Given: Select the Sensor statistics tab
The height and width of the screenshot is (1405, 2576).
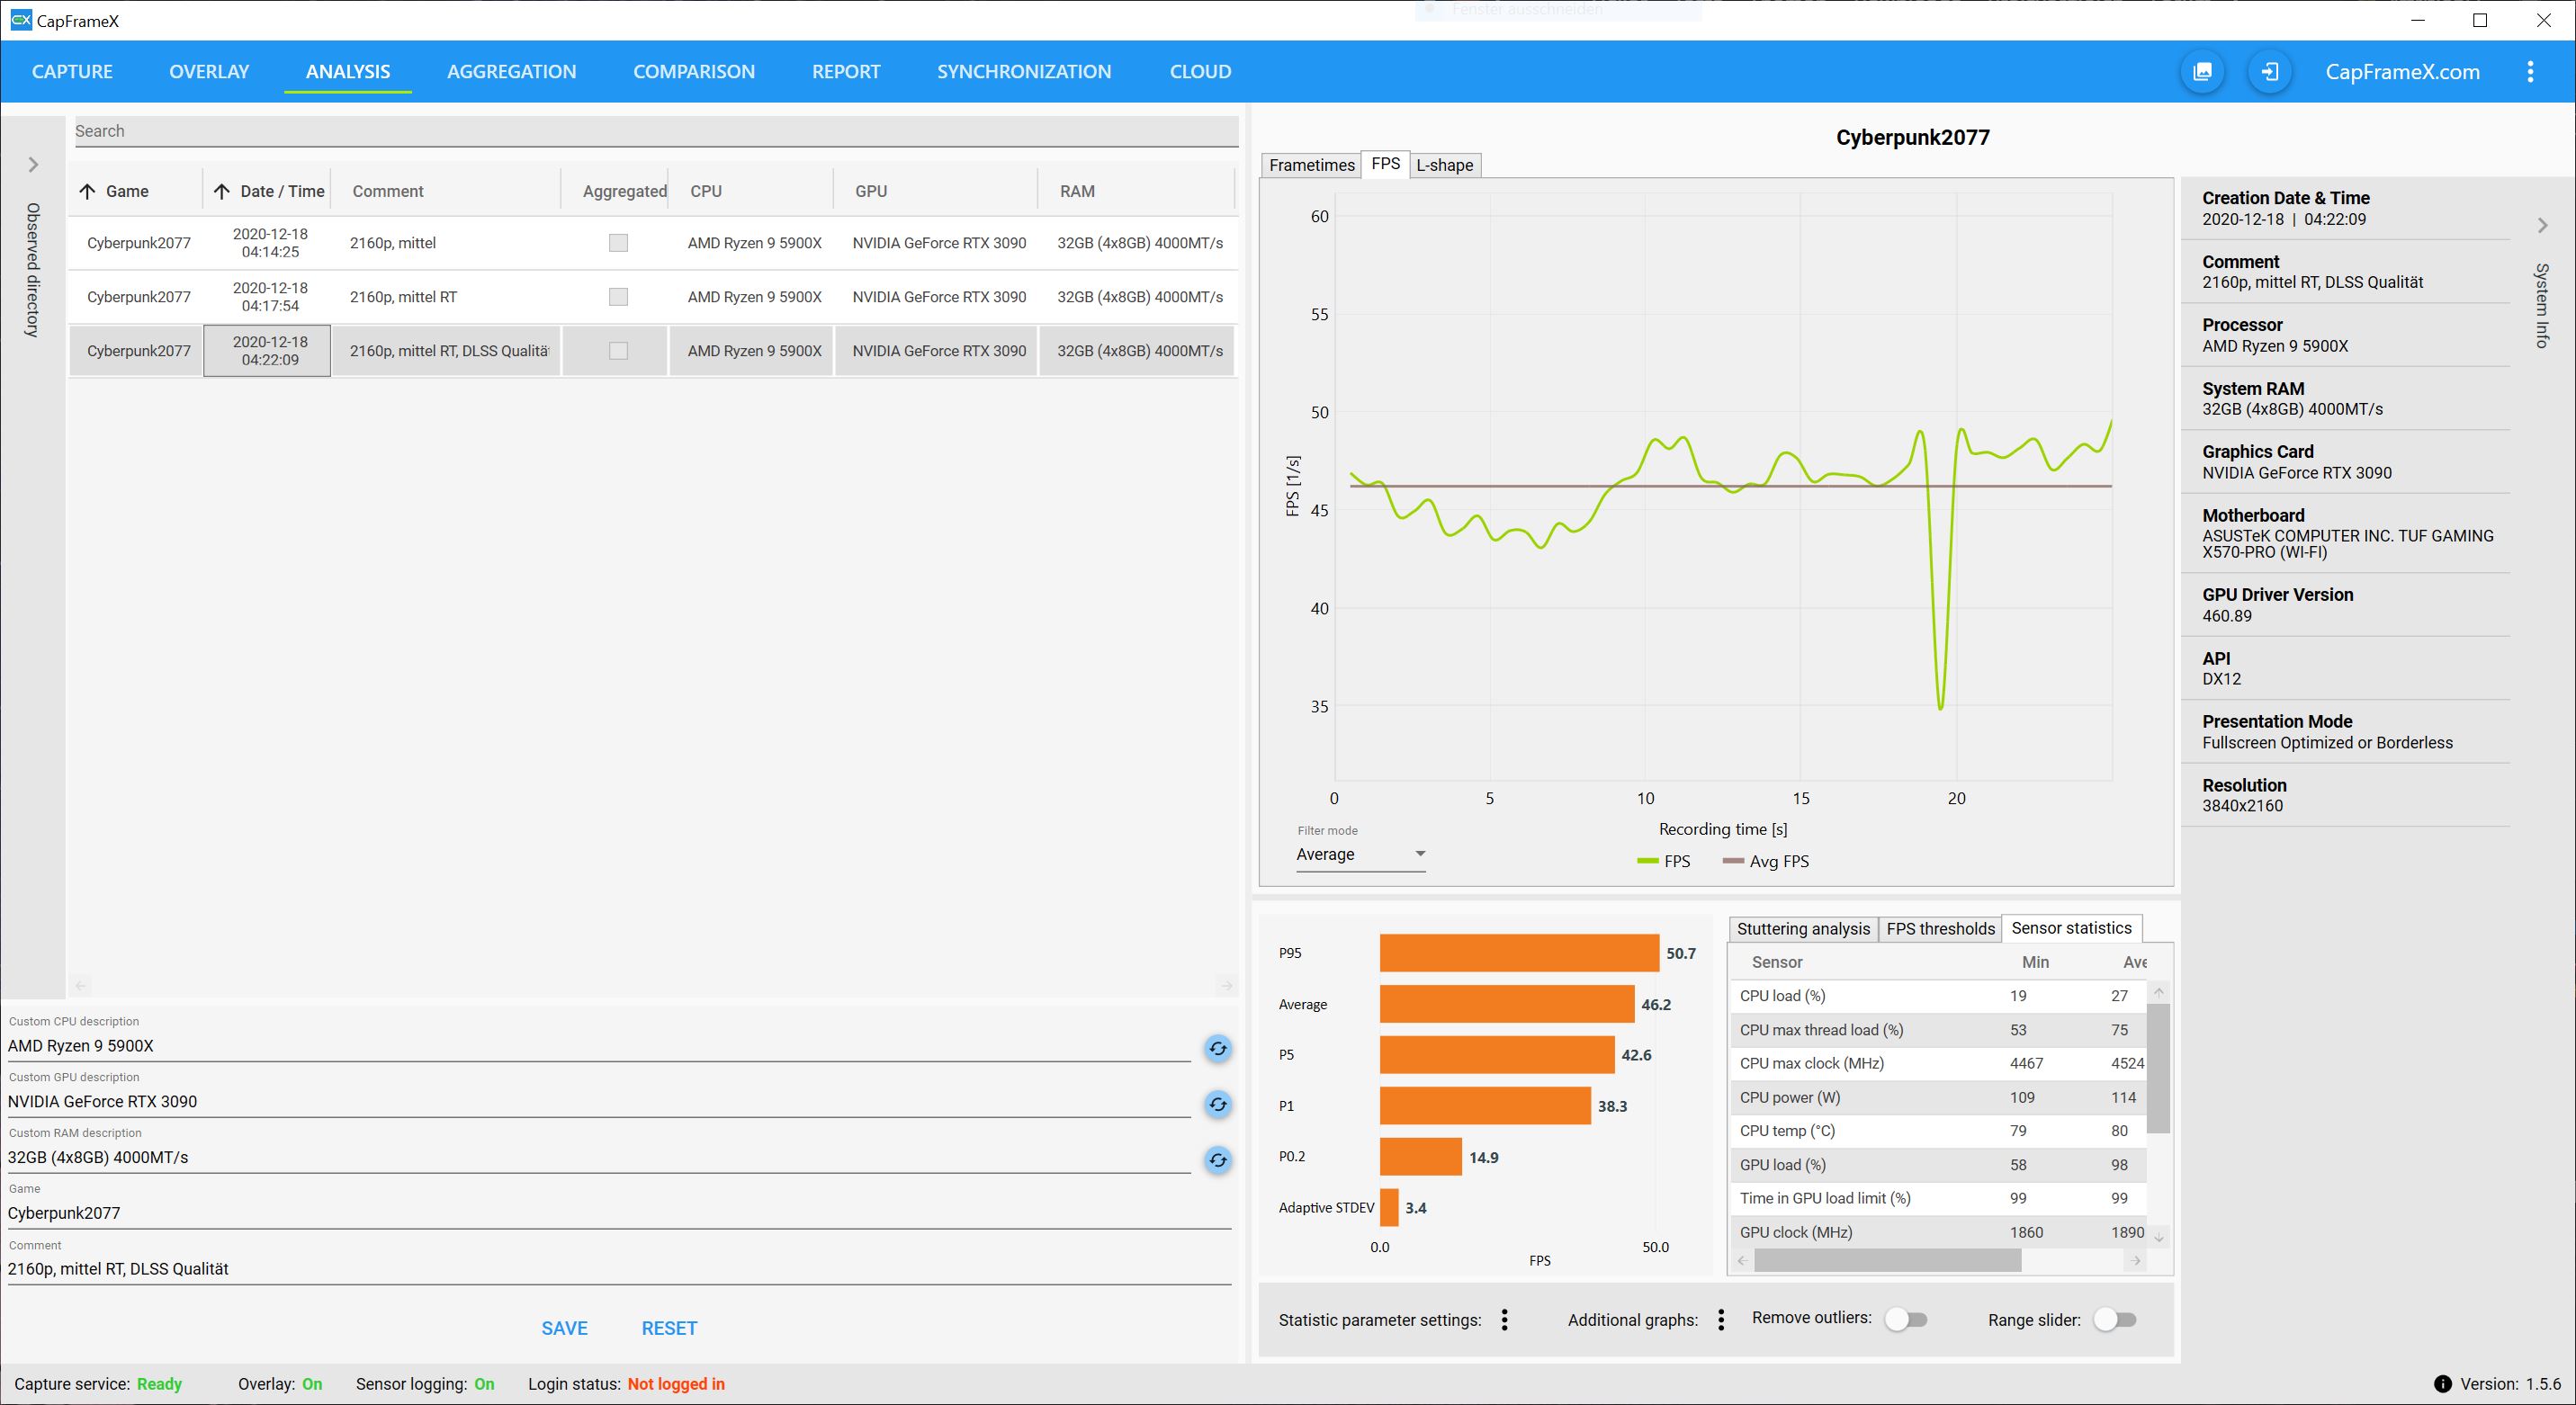Looking at the screenshot, I should (2071, 928).
